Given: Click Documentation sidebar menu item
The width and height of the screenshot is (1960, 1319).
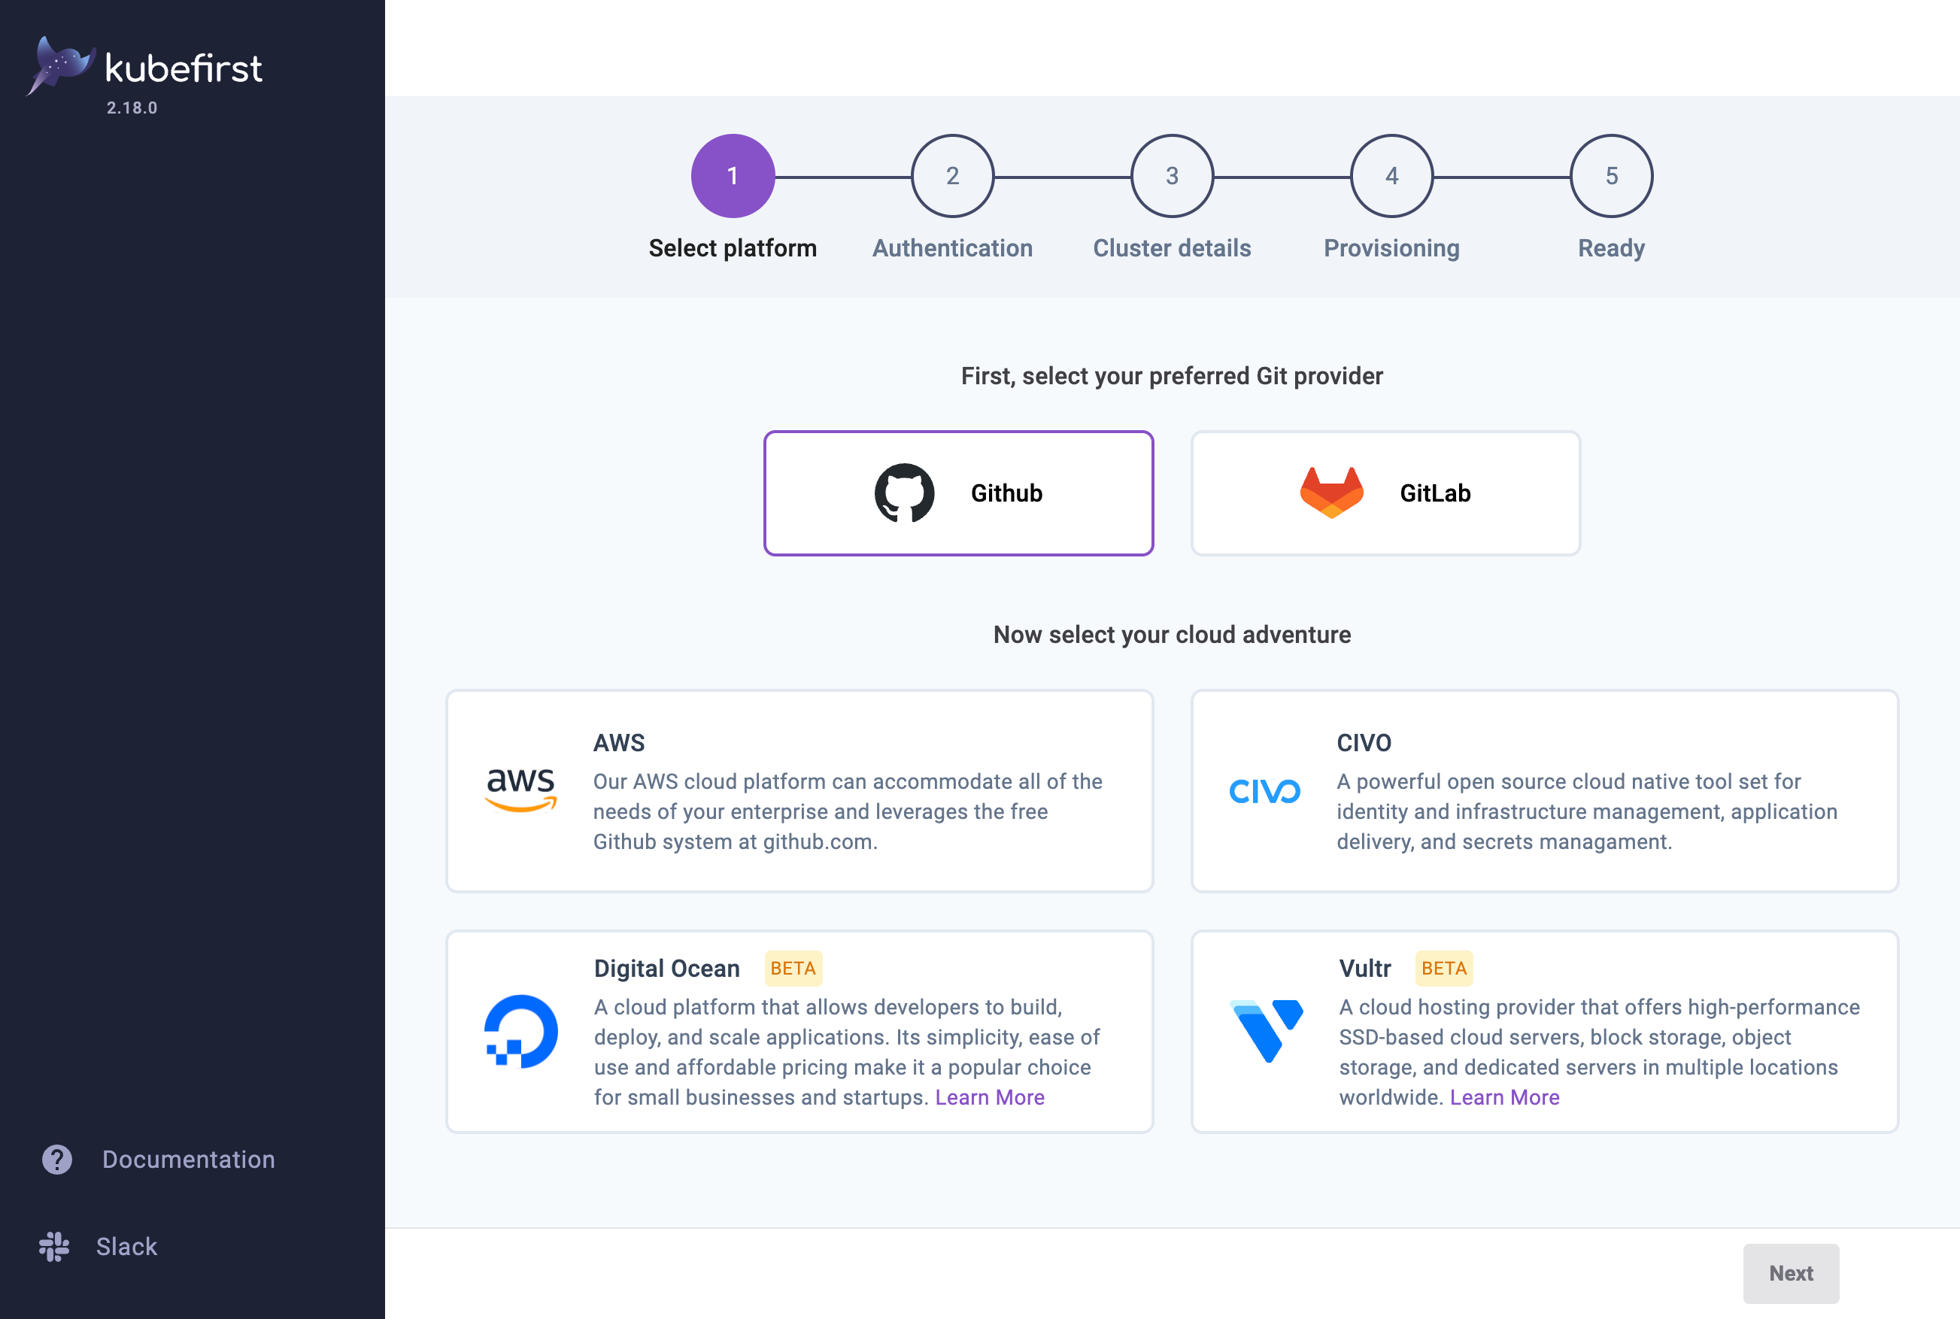Looking at the screenshot, I should coord(189,1160).
